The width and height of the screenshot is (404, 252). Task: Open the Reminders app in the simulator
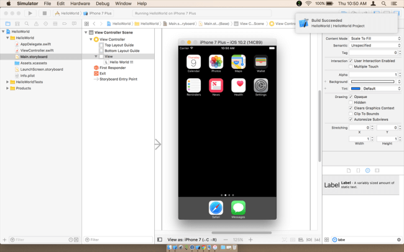(193, 86)
